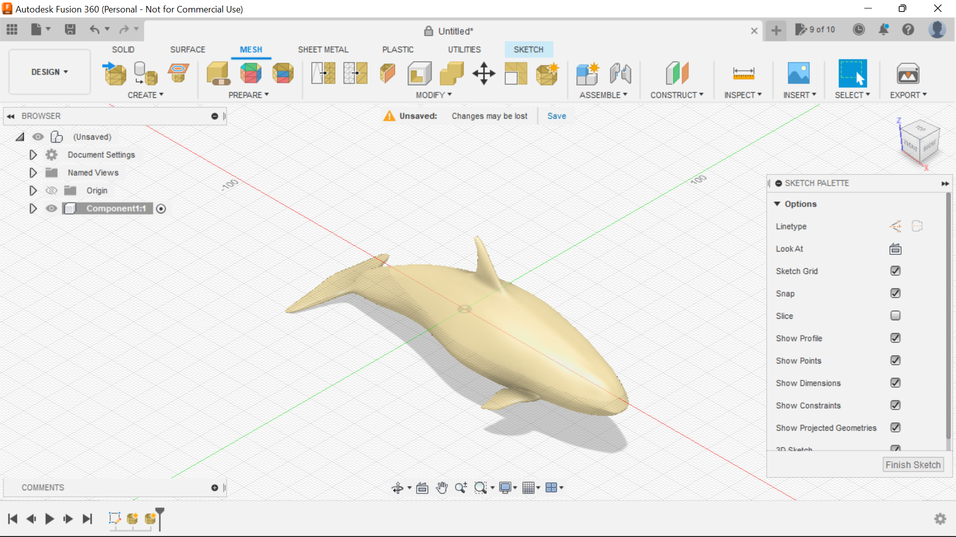This screenshot has height=537, width=956.
Task: Select the Move/Copy tool in Modify panel
Action: pyautogui.click(x=483, y=73)
